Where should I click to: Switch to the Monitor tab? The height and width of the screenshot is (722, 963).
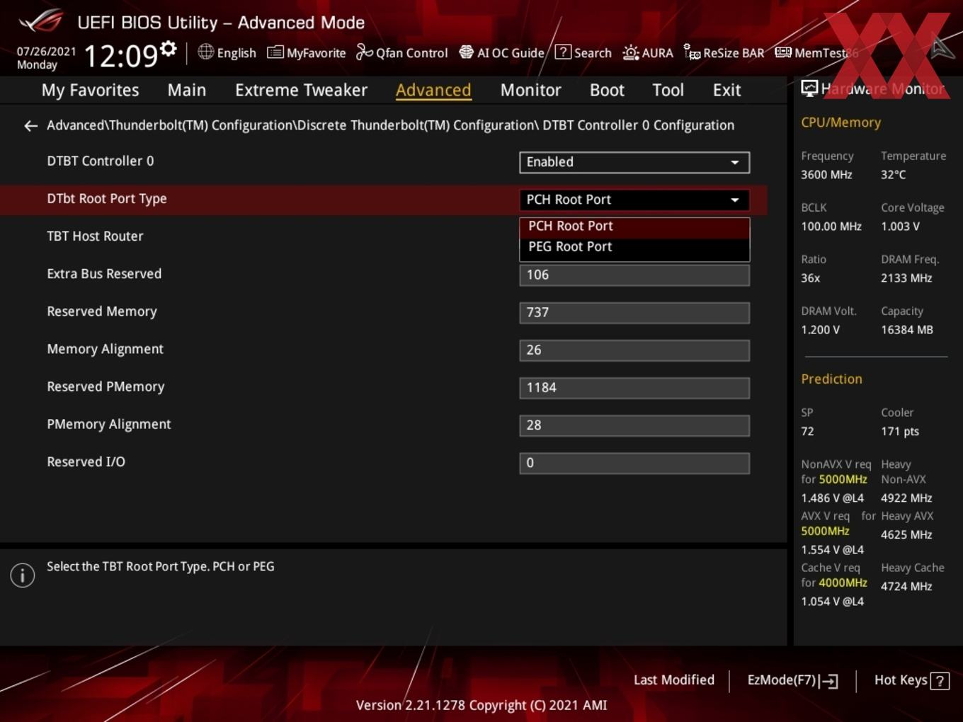point(530,91)
